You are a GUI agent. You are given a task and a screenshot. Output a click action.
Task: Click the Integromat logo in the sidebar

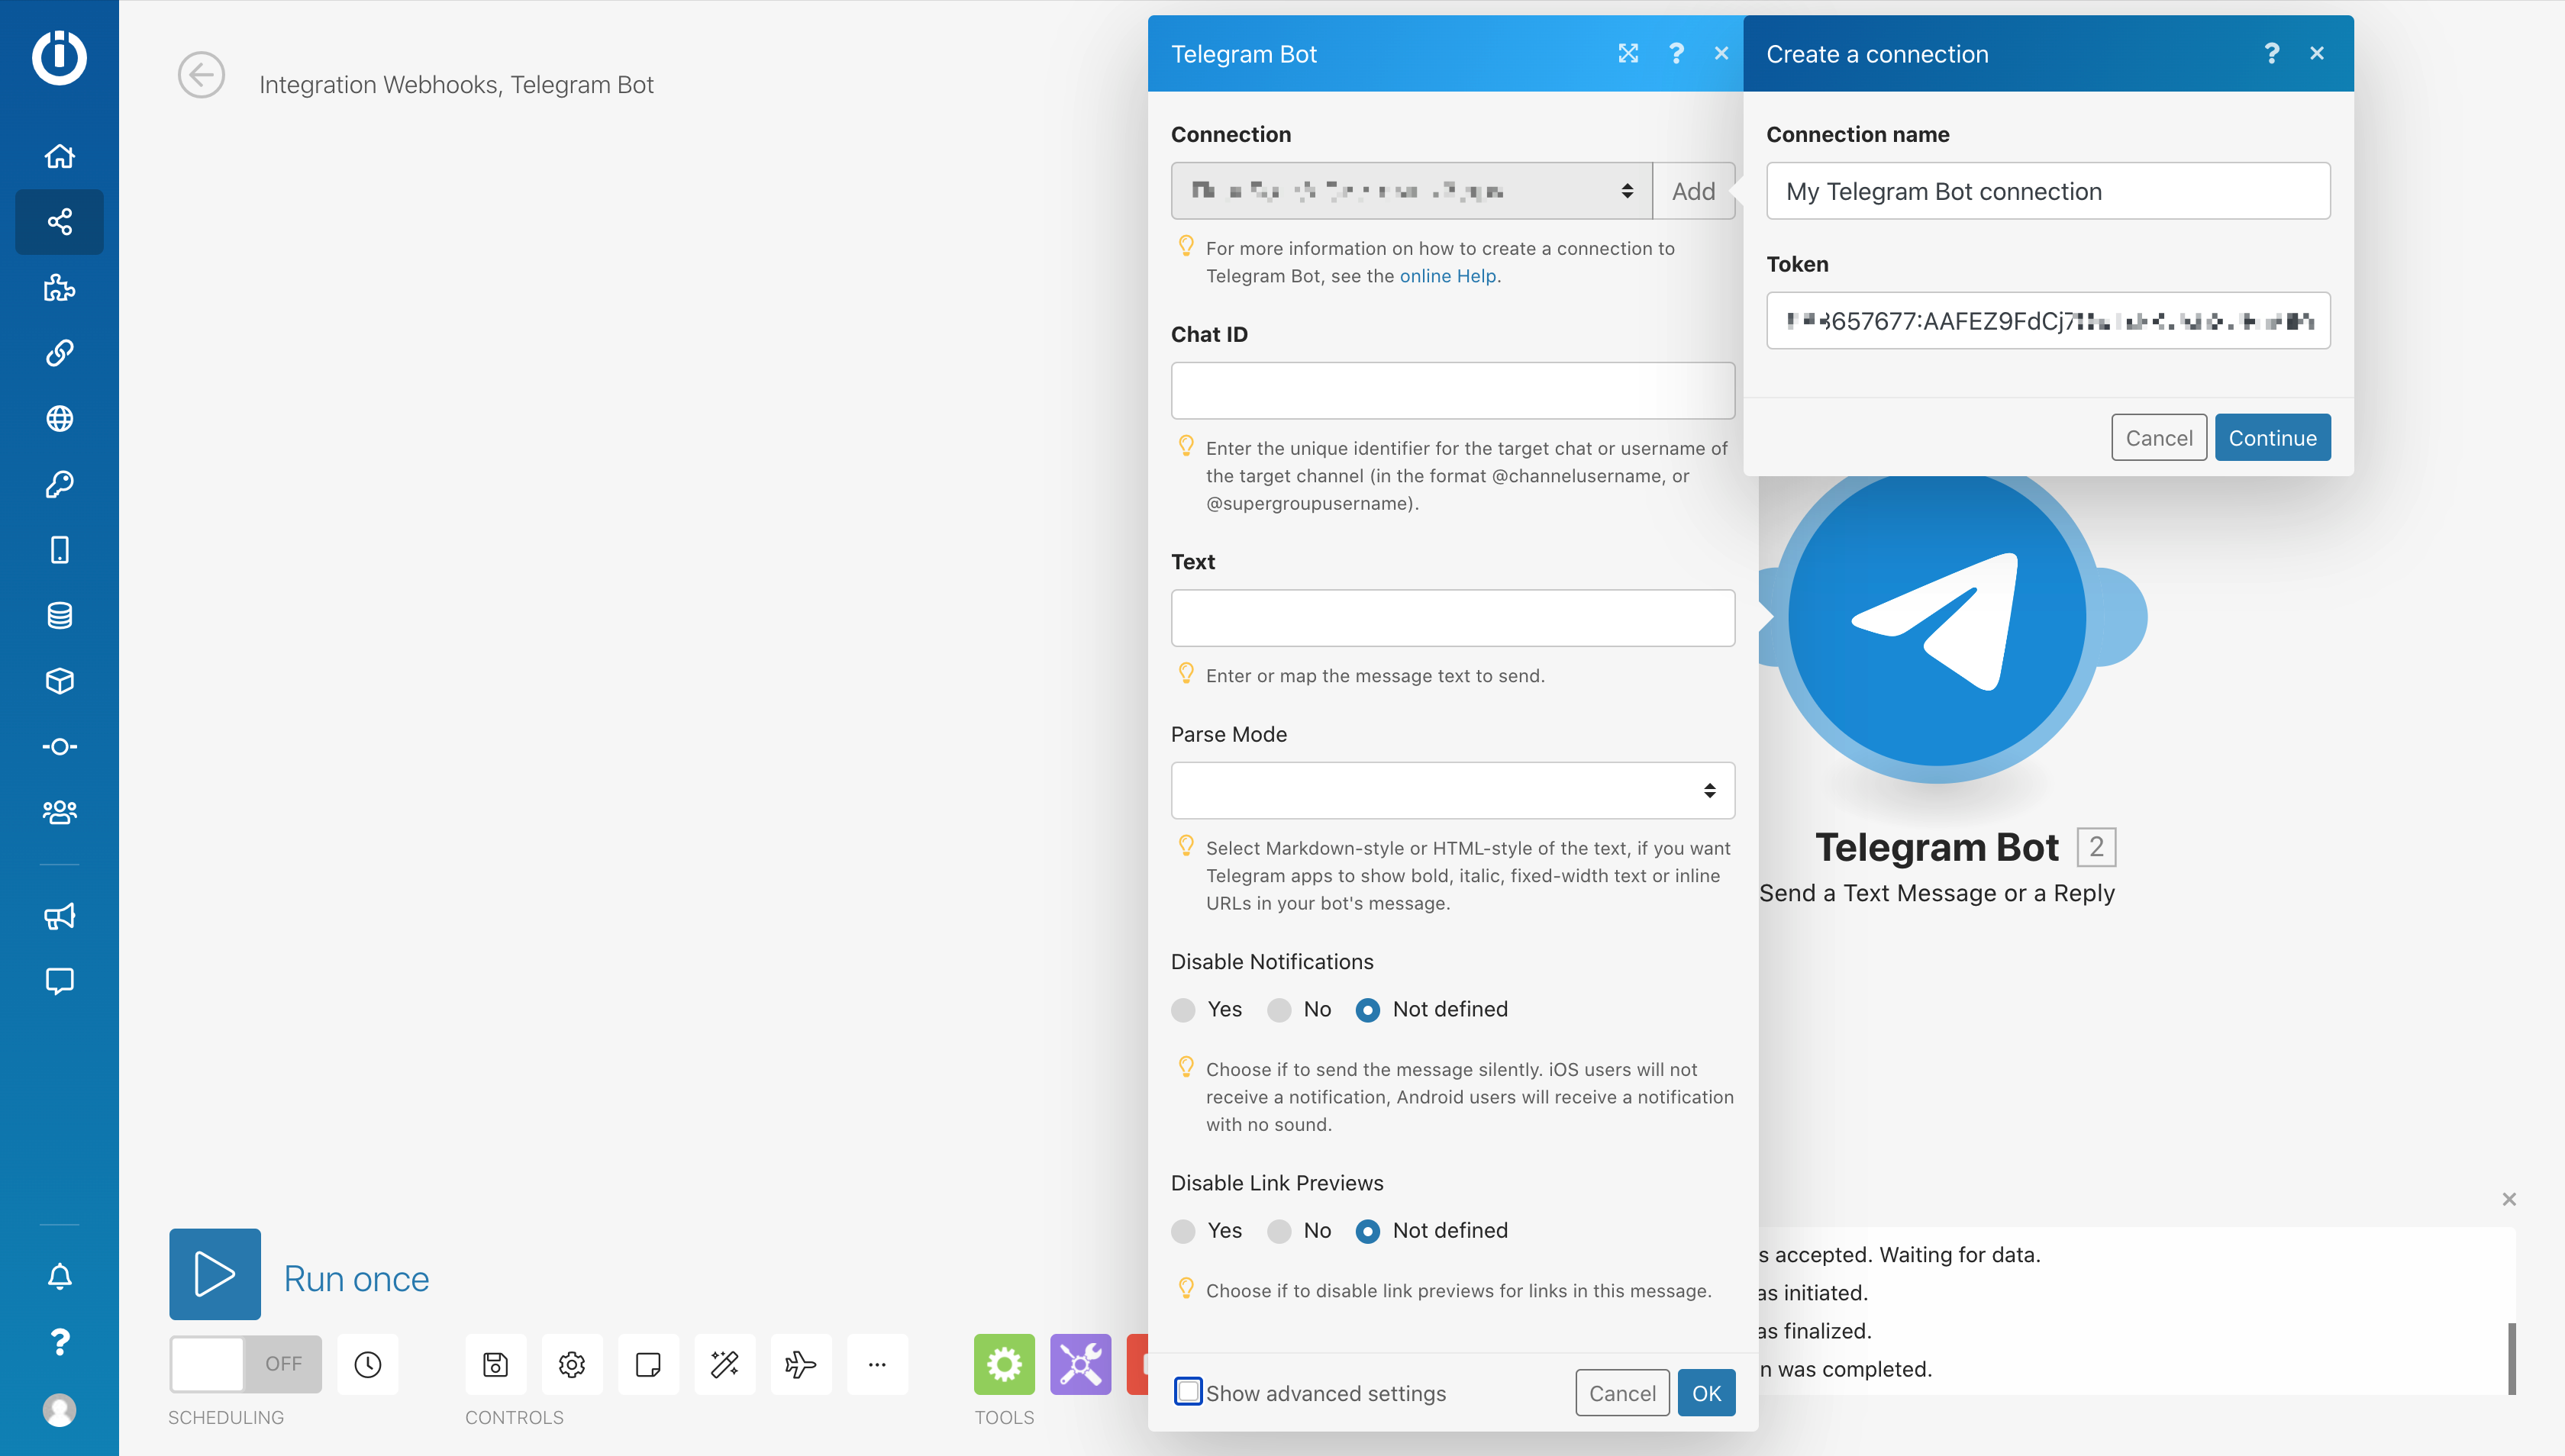[x=59, y=57]
